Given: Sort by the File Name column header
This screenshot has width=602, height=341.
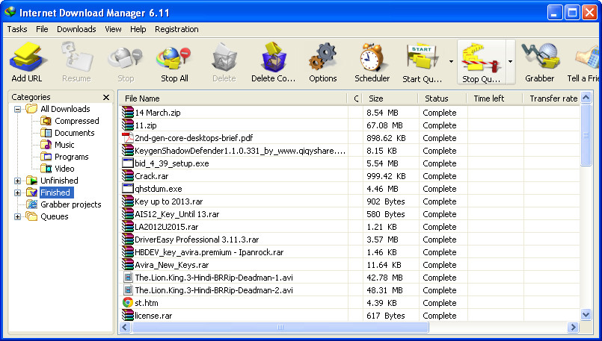Looking at the screenshot, I should coord(233,98).
